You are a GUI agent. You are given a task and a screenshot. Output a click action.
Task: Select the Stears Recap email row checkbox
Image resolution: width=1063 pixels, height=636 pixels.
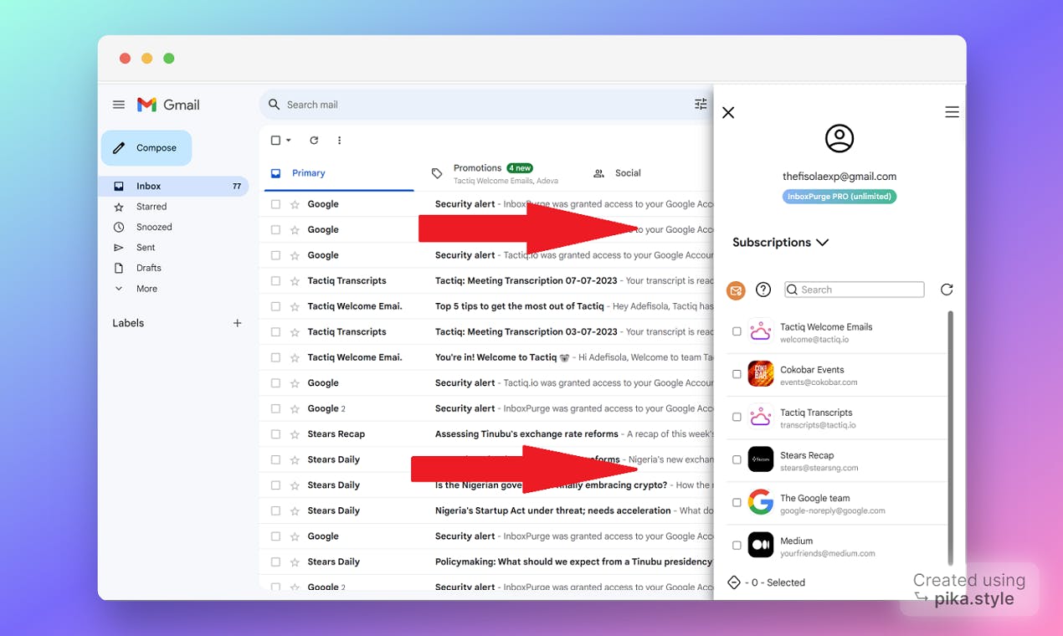click(x=275, y=434)
